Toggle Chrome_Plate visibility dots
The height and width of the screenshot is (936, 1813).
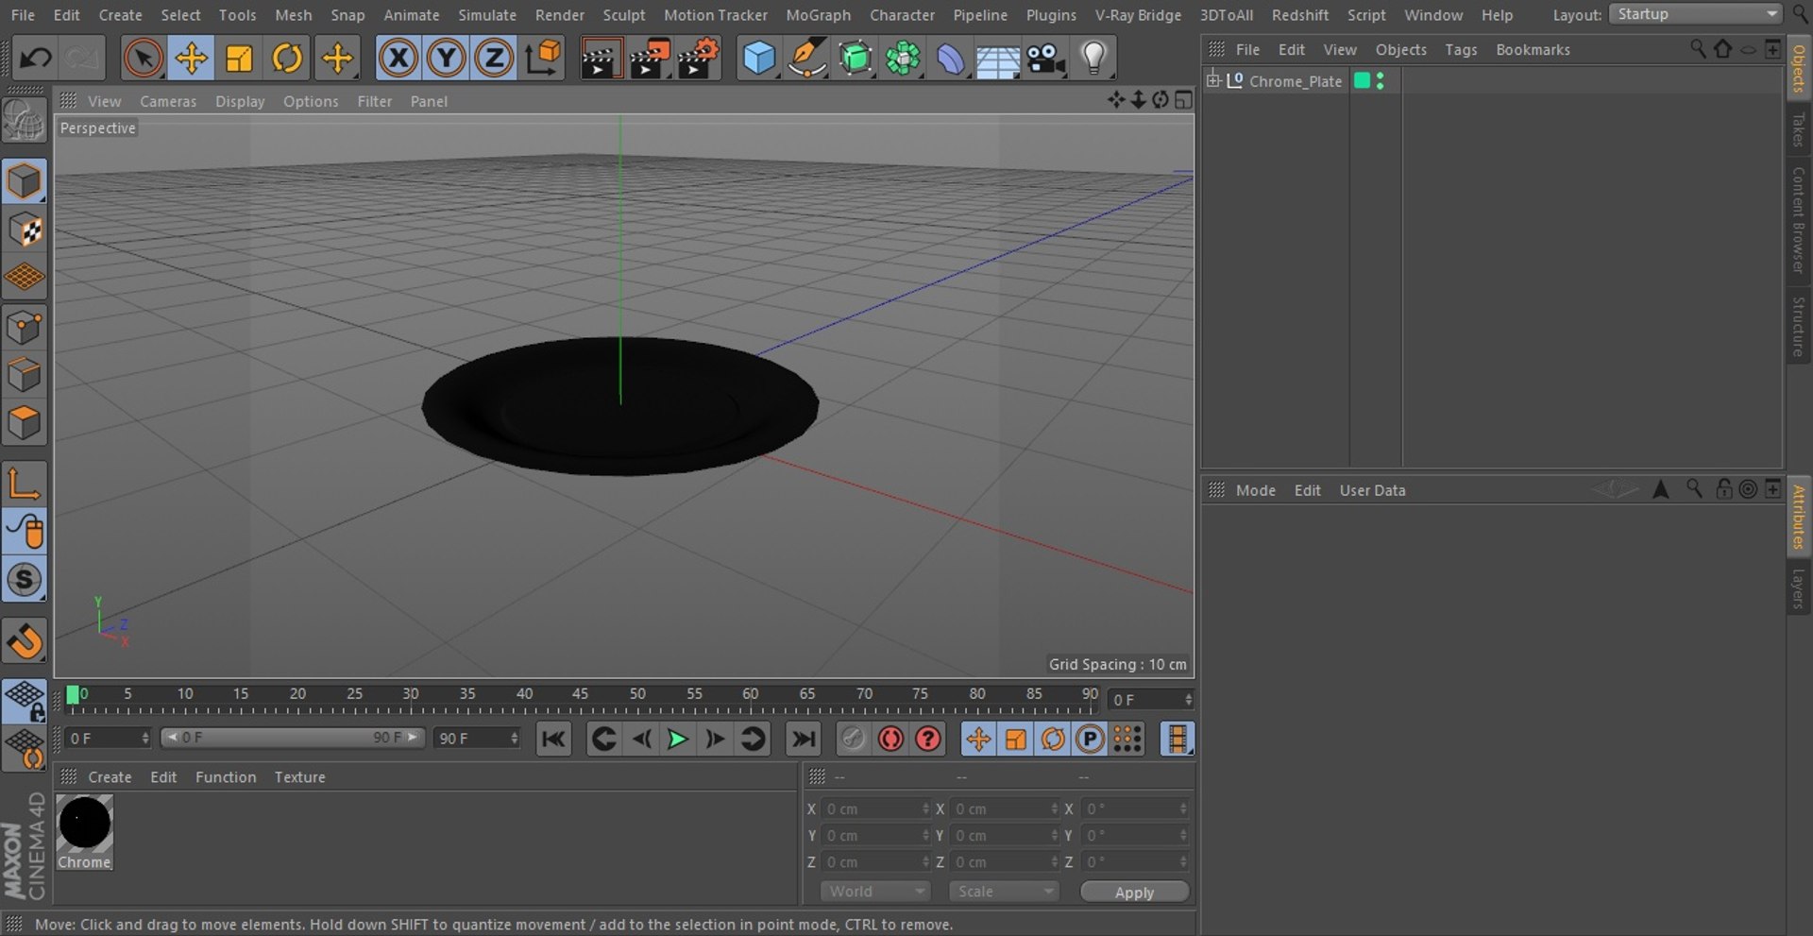(x=1381, y=81)
